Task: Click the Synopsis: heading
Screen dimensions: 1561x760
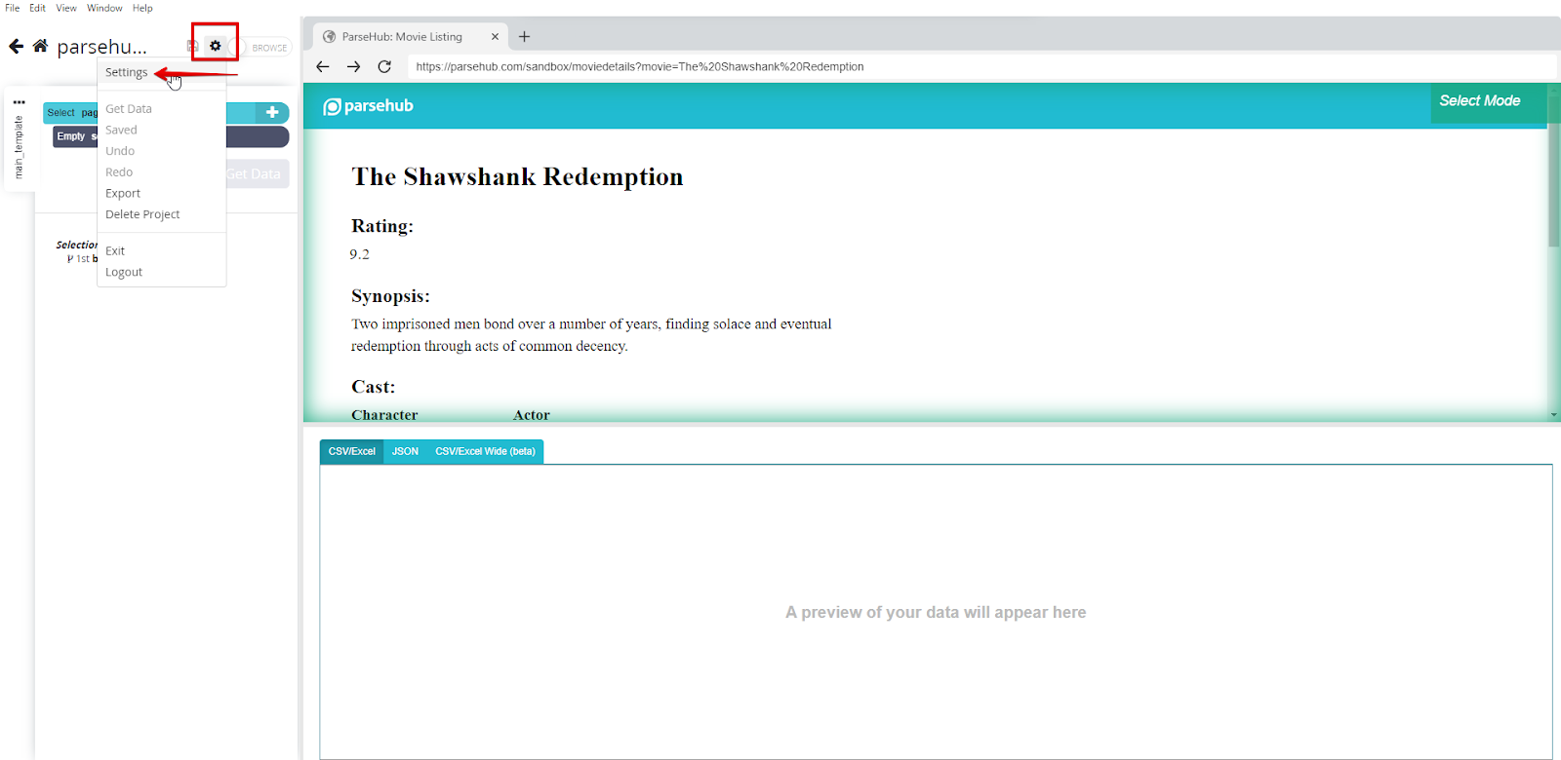Action: pyautogui.click(x=390, y=296)
